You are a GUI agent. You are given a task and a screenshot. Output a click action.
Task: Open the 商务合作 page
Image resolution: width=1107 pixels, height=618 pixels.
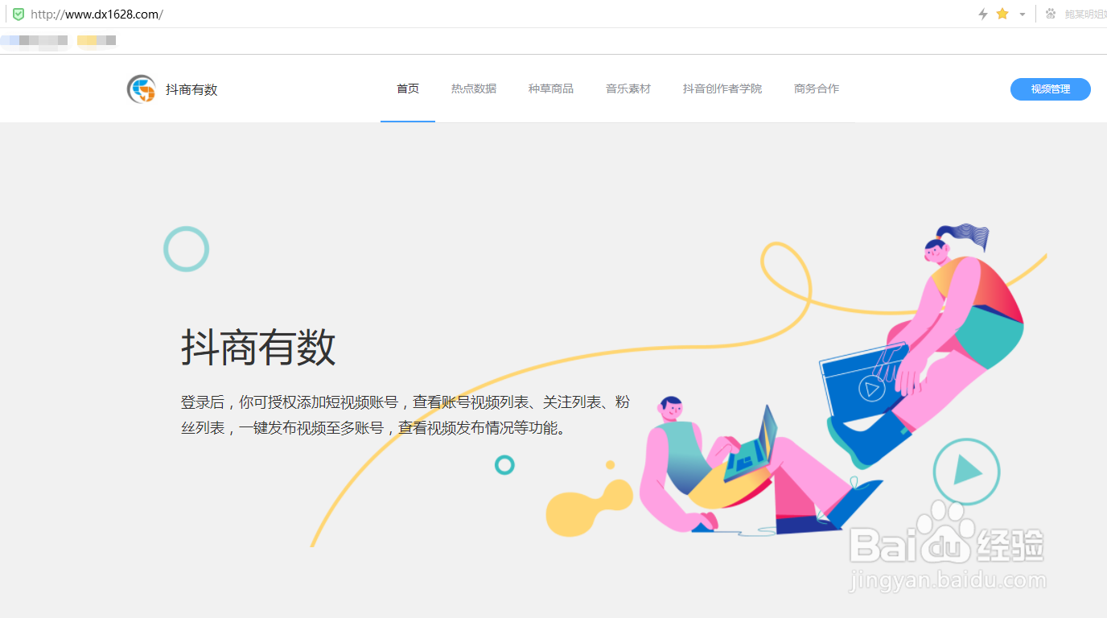pyautogui.click(x=816, y=89)
